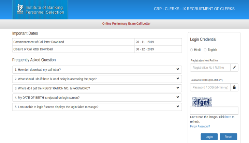The height and width of the screenshot is (143, 249).
Task: Select the English language radio button
Action: [x=205, y=50]
